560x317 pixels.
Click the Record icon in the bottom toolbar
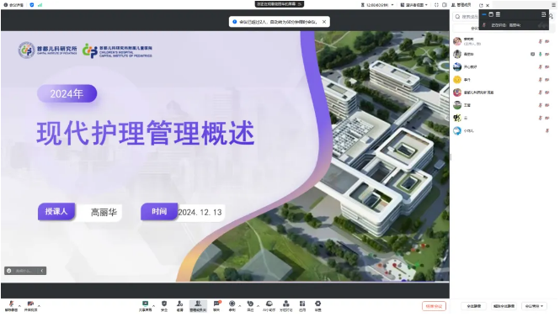(x=232, y=304)
